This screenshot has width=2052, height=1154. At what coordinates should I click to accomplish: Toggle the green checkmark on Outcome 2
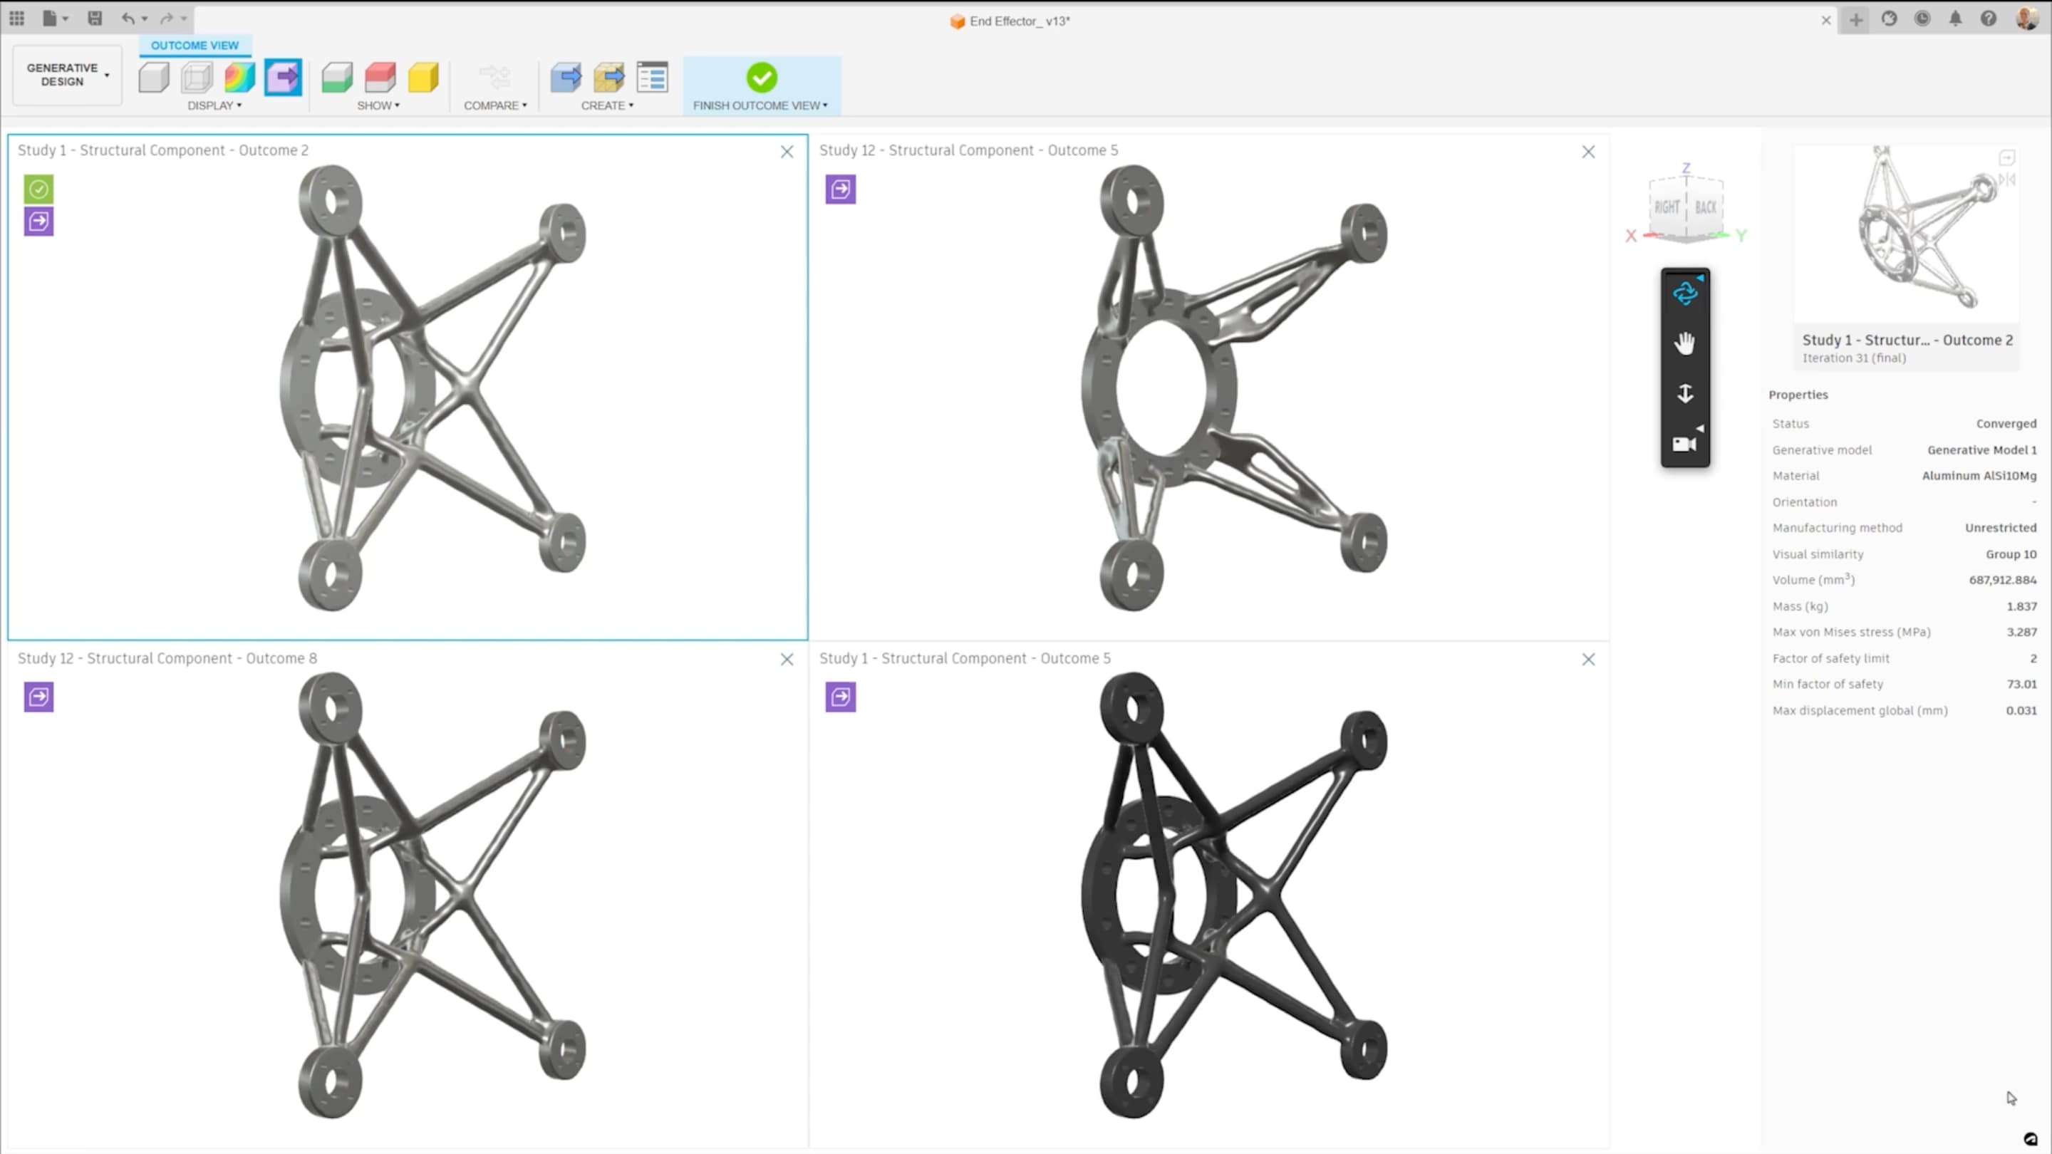[38, 189]
